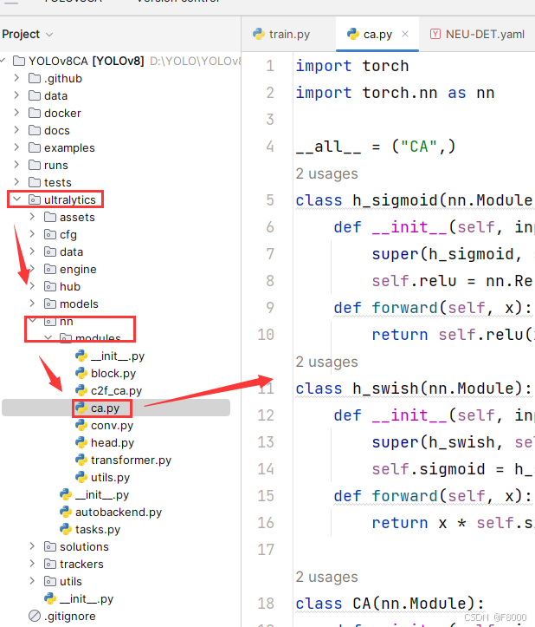This screenshot has width=535, height=627.
Task: Click the engine package folder icon
Action: [x=50, y=269]
